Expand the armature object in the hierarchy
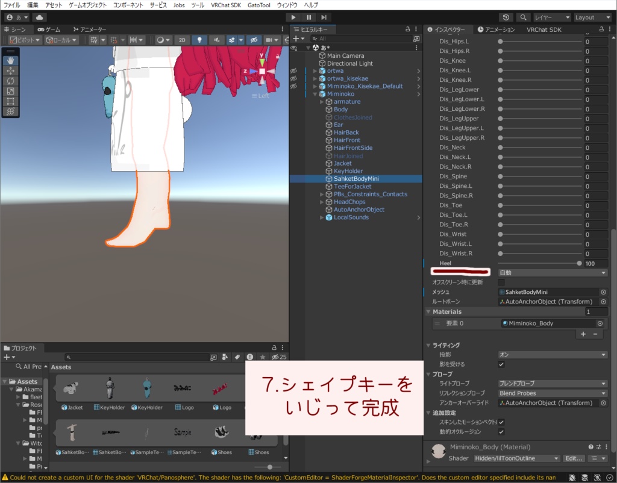 (322, 102)
